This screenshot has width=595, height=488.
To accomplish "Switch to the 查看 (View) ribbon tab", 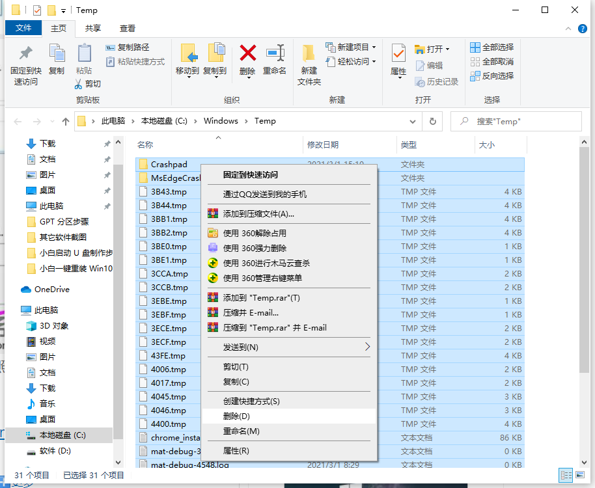I will 126,28.
